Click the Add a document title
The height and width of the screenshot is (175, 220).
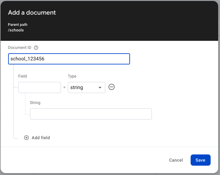tap(32, 12)
